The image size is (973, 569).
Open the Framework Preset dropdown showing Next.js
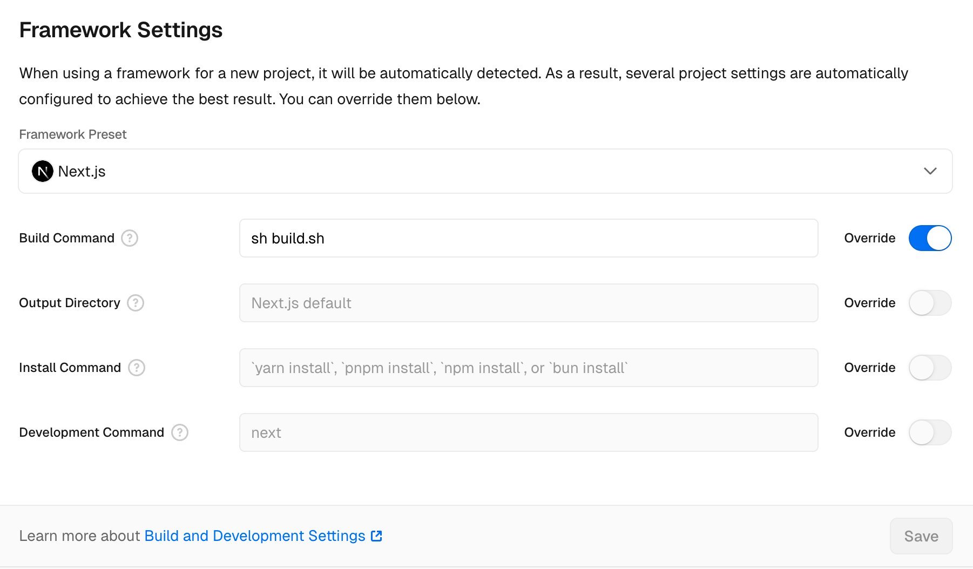pyautogui.click(x=485, y=171)
